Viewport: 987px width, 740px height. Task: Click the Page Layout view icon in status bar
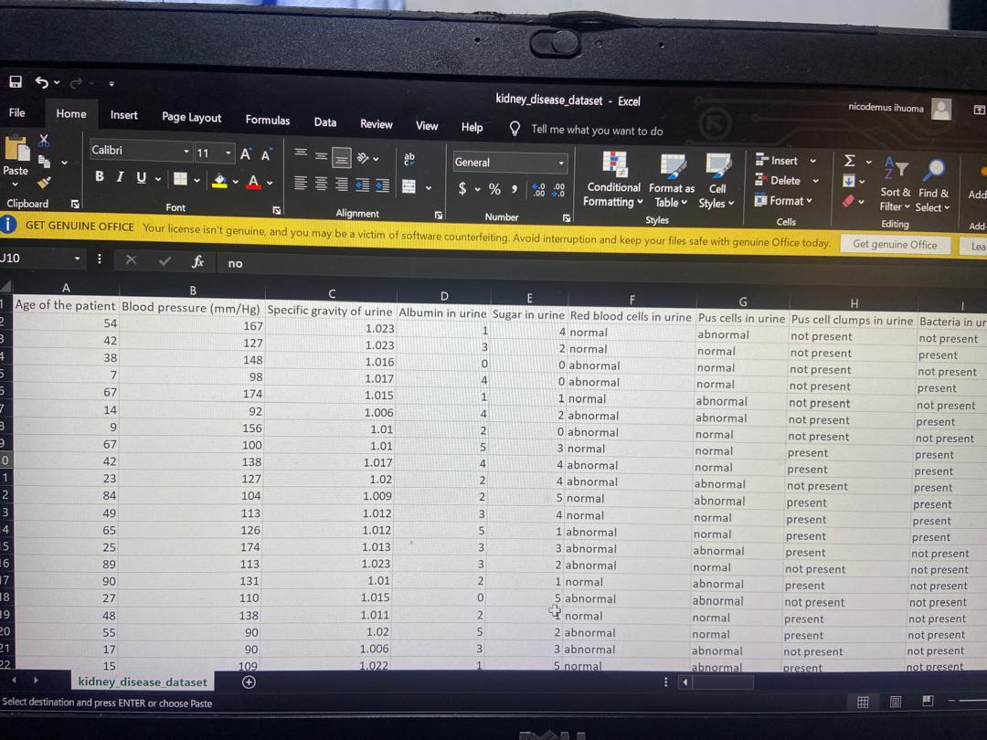point(895,702)
